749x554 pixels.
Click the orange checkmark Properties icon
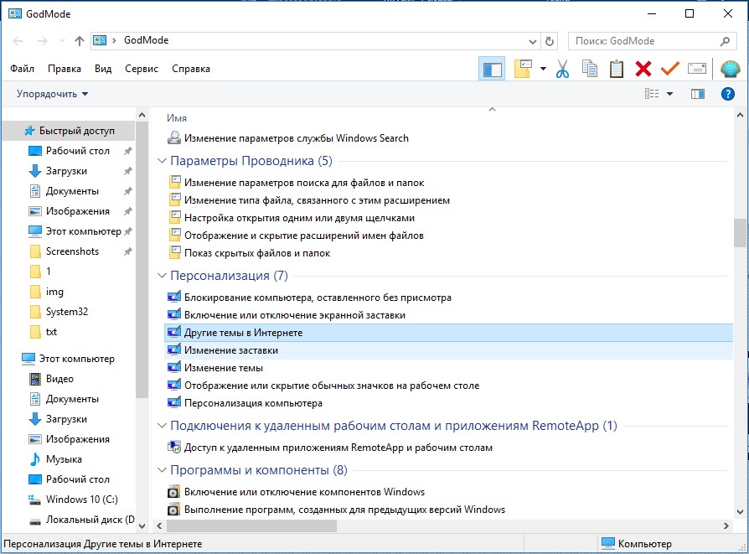[x=670, y=69]
